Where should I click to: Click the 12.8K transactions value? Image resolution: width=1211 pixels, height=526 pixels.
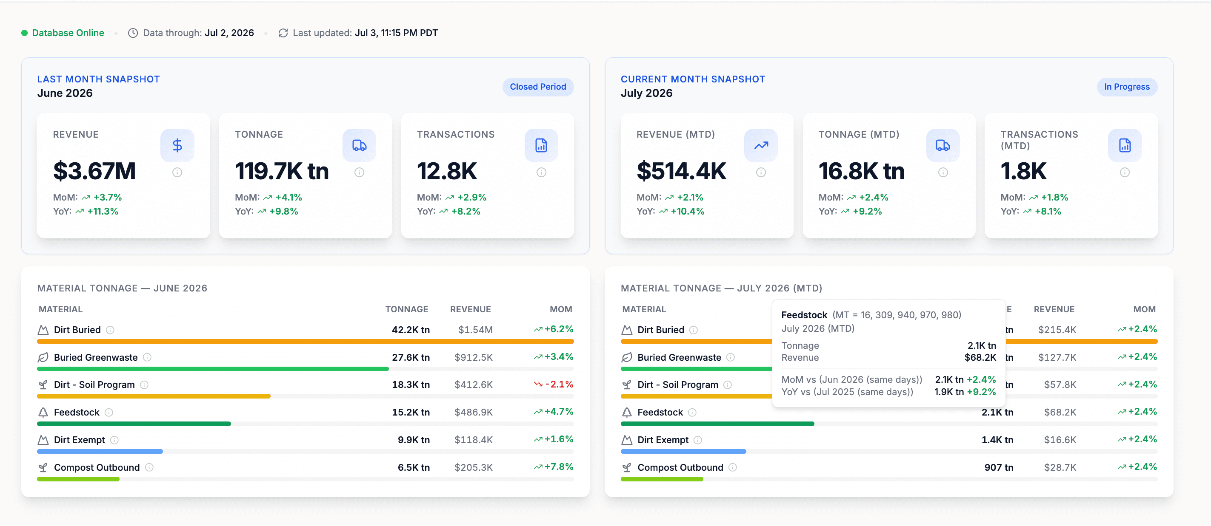pyautogui.click(x=447, y=171)
